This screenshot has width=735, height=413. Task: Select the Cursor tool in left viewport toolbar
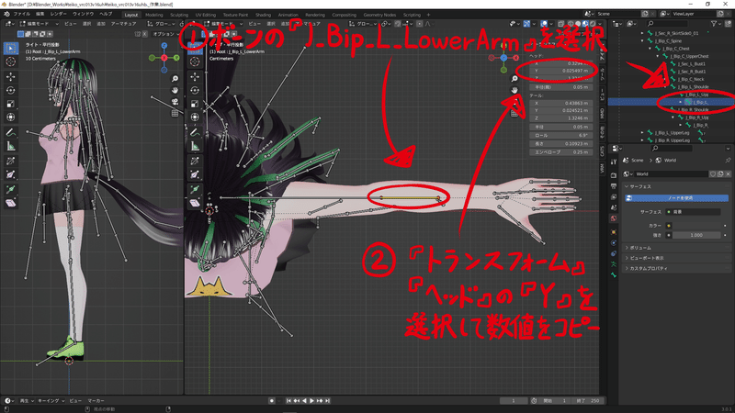tap(11, 61)
